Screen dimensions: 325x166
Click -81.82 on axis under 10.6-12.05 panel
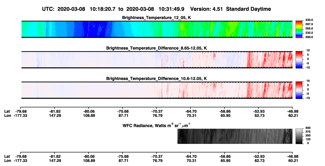coord(55,111)
